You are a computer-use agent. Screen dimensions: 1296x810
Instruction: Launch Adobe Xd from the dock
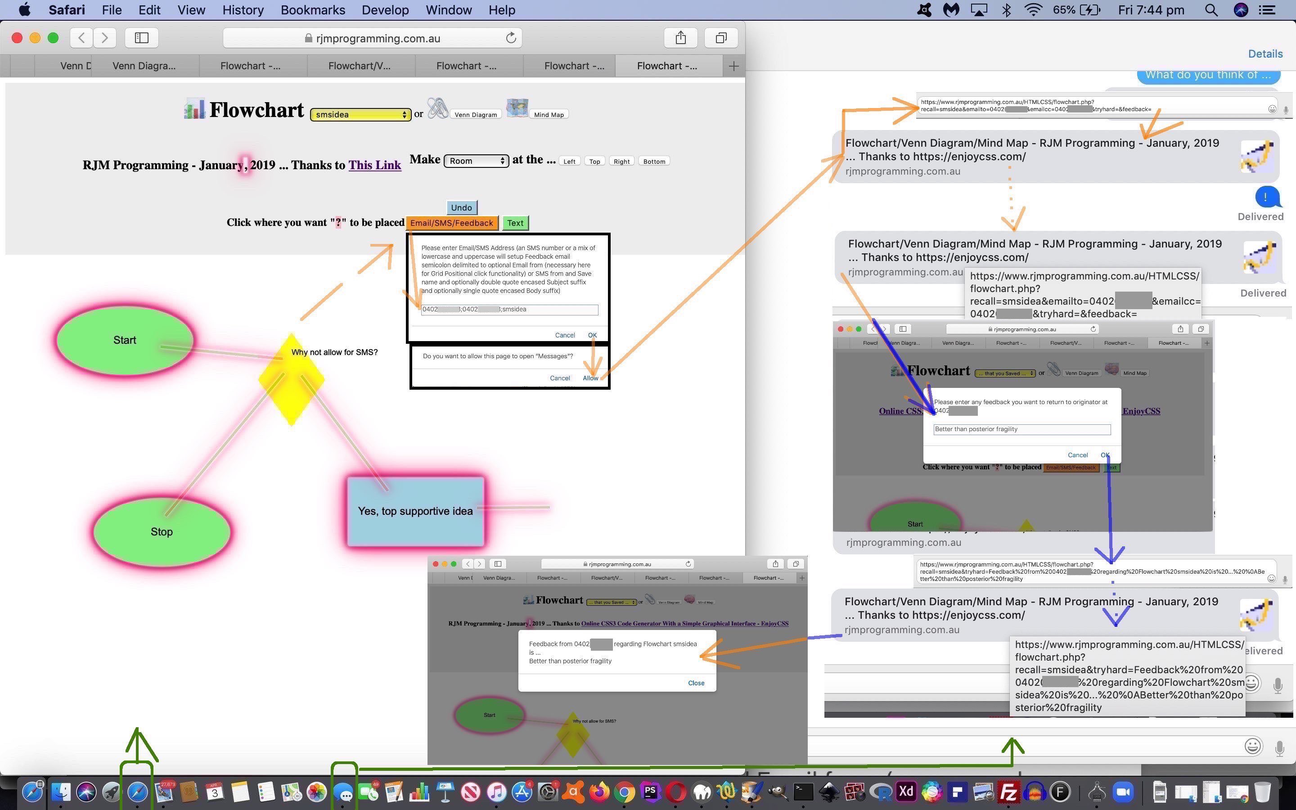906,792
